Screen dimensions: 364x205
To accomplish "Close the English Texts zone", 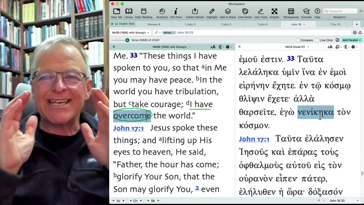I will 112,24.
